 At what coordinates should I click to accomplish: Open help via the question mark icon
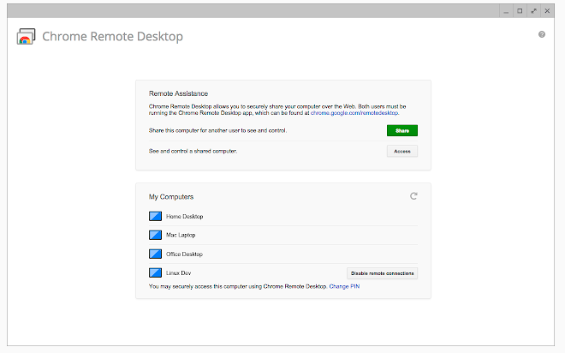(x=542, y=34)
